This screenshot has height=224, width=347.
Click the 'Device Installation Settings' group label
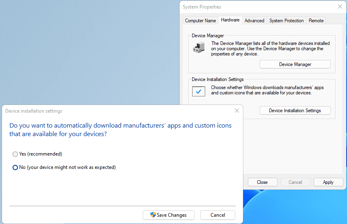pos(217,79)
